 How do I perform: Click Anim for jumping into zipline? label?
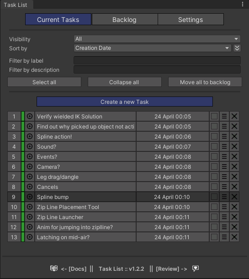(85, 227)
